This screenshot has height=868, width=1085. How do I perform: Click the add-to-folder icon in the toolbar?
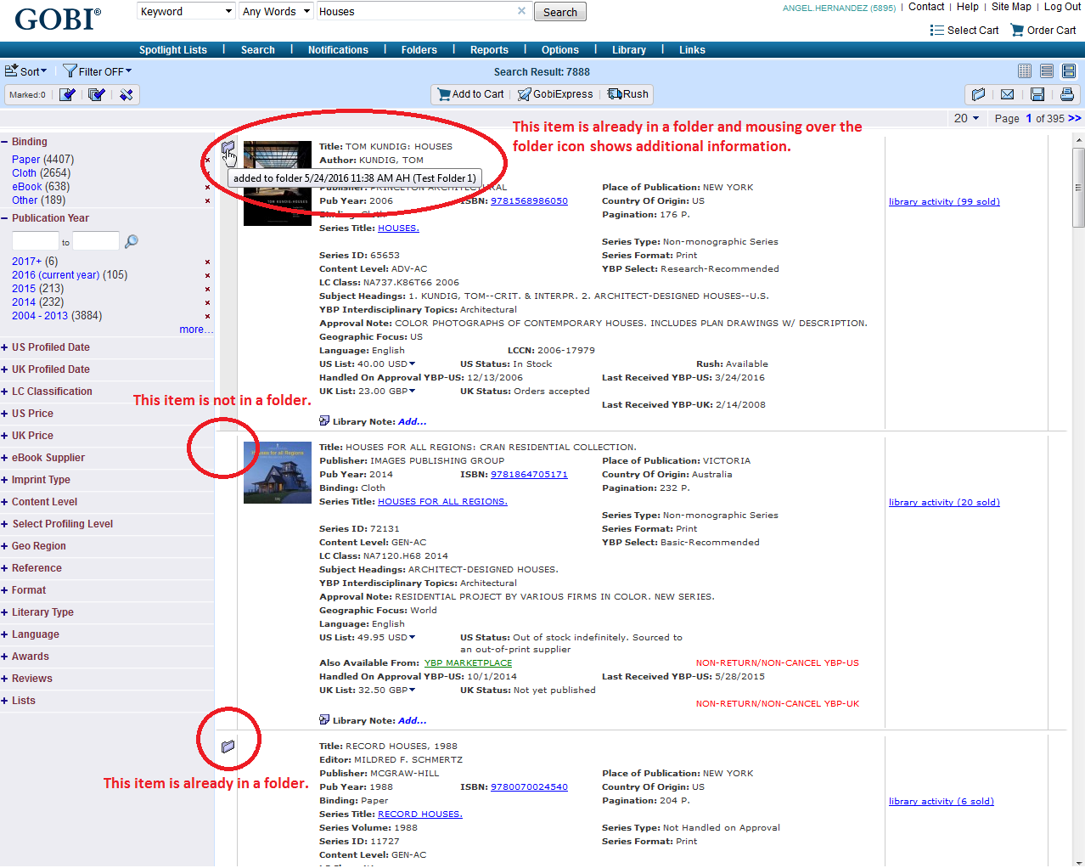(978, 94)
